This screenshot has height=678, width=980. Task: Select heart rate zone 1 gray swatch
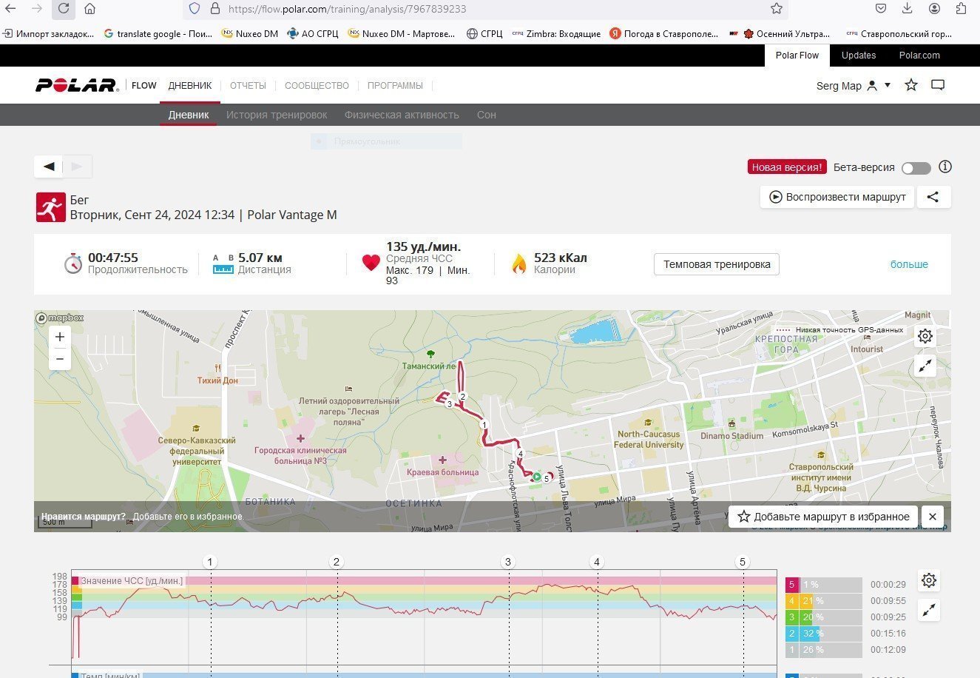(x=792, y=650)
